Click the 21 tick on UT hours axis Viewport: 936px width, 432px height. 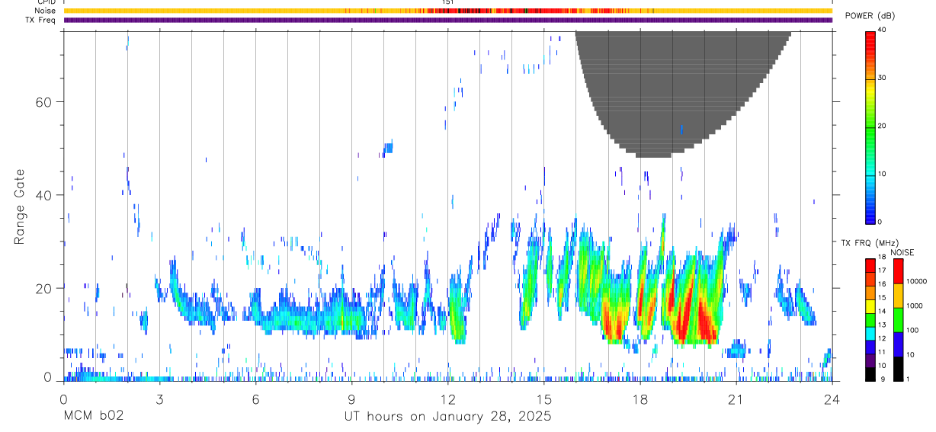tap(736, 398)
